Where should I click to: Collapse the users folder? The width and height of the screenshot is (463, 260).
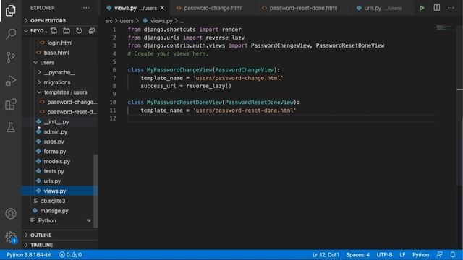click(59, 63)
